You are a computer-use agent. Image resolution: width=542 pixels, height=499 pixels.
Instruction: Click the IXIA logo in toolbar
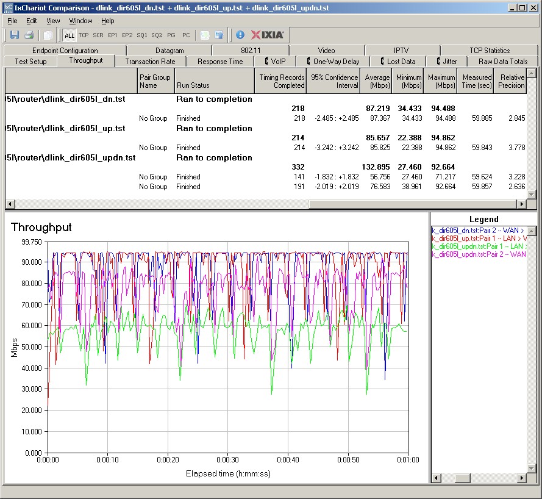pos(268,35)
